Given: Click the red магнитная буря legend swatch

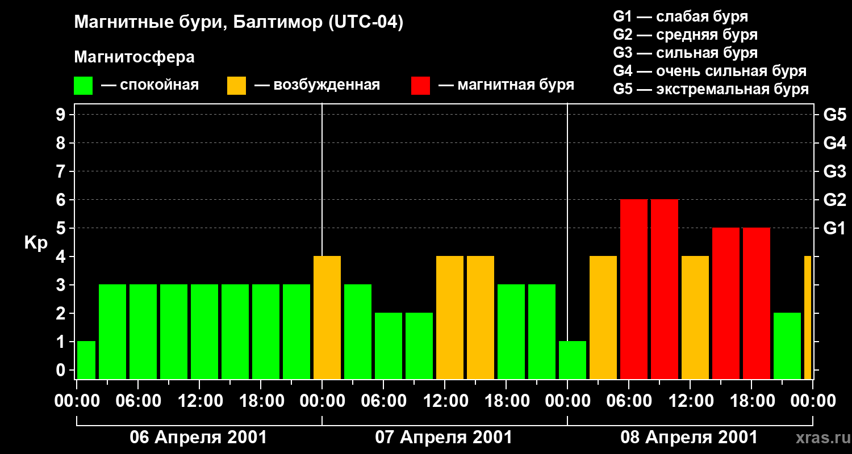Looking at the screenshot, I should pos(420,86).
